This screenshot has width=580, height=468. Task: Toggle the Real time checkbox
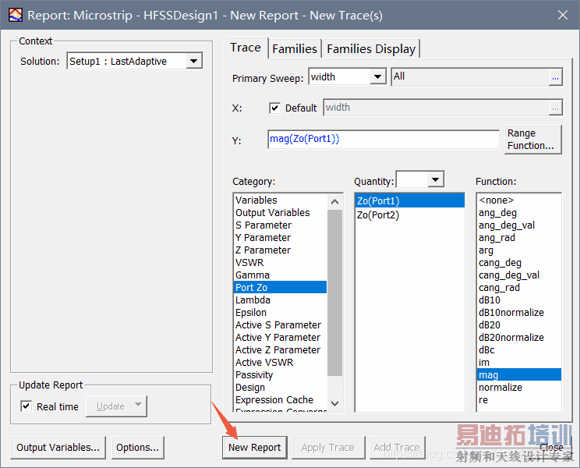[27, 406]
